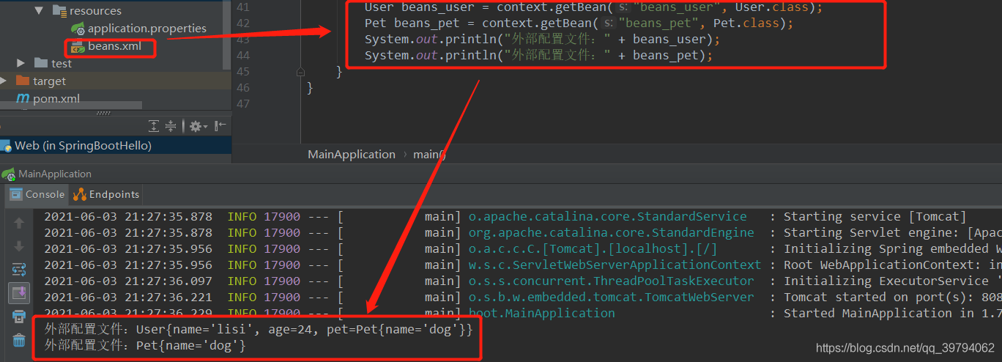Open beans.xml in project tree
This screenshot has height=362, width=1002.
point(114,46)
